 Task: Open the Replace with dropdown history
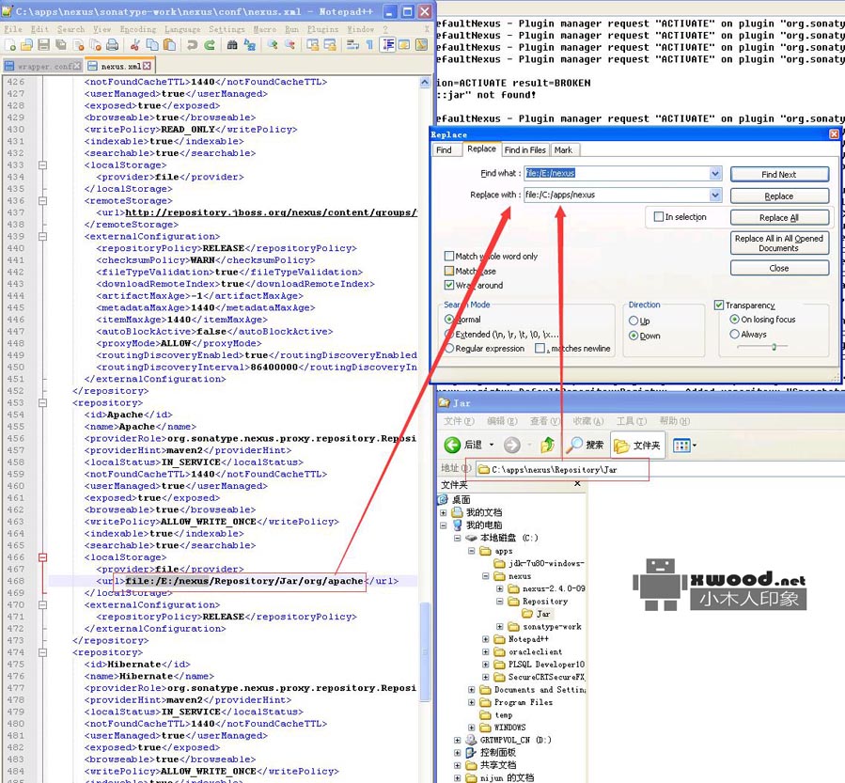715,196
